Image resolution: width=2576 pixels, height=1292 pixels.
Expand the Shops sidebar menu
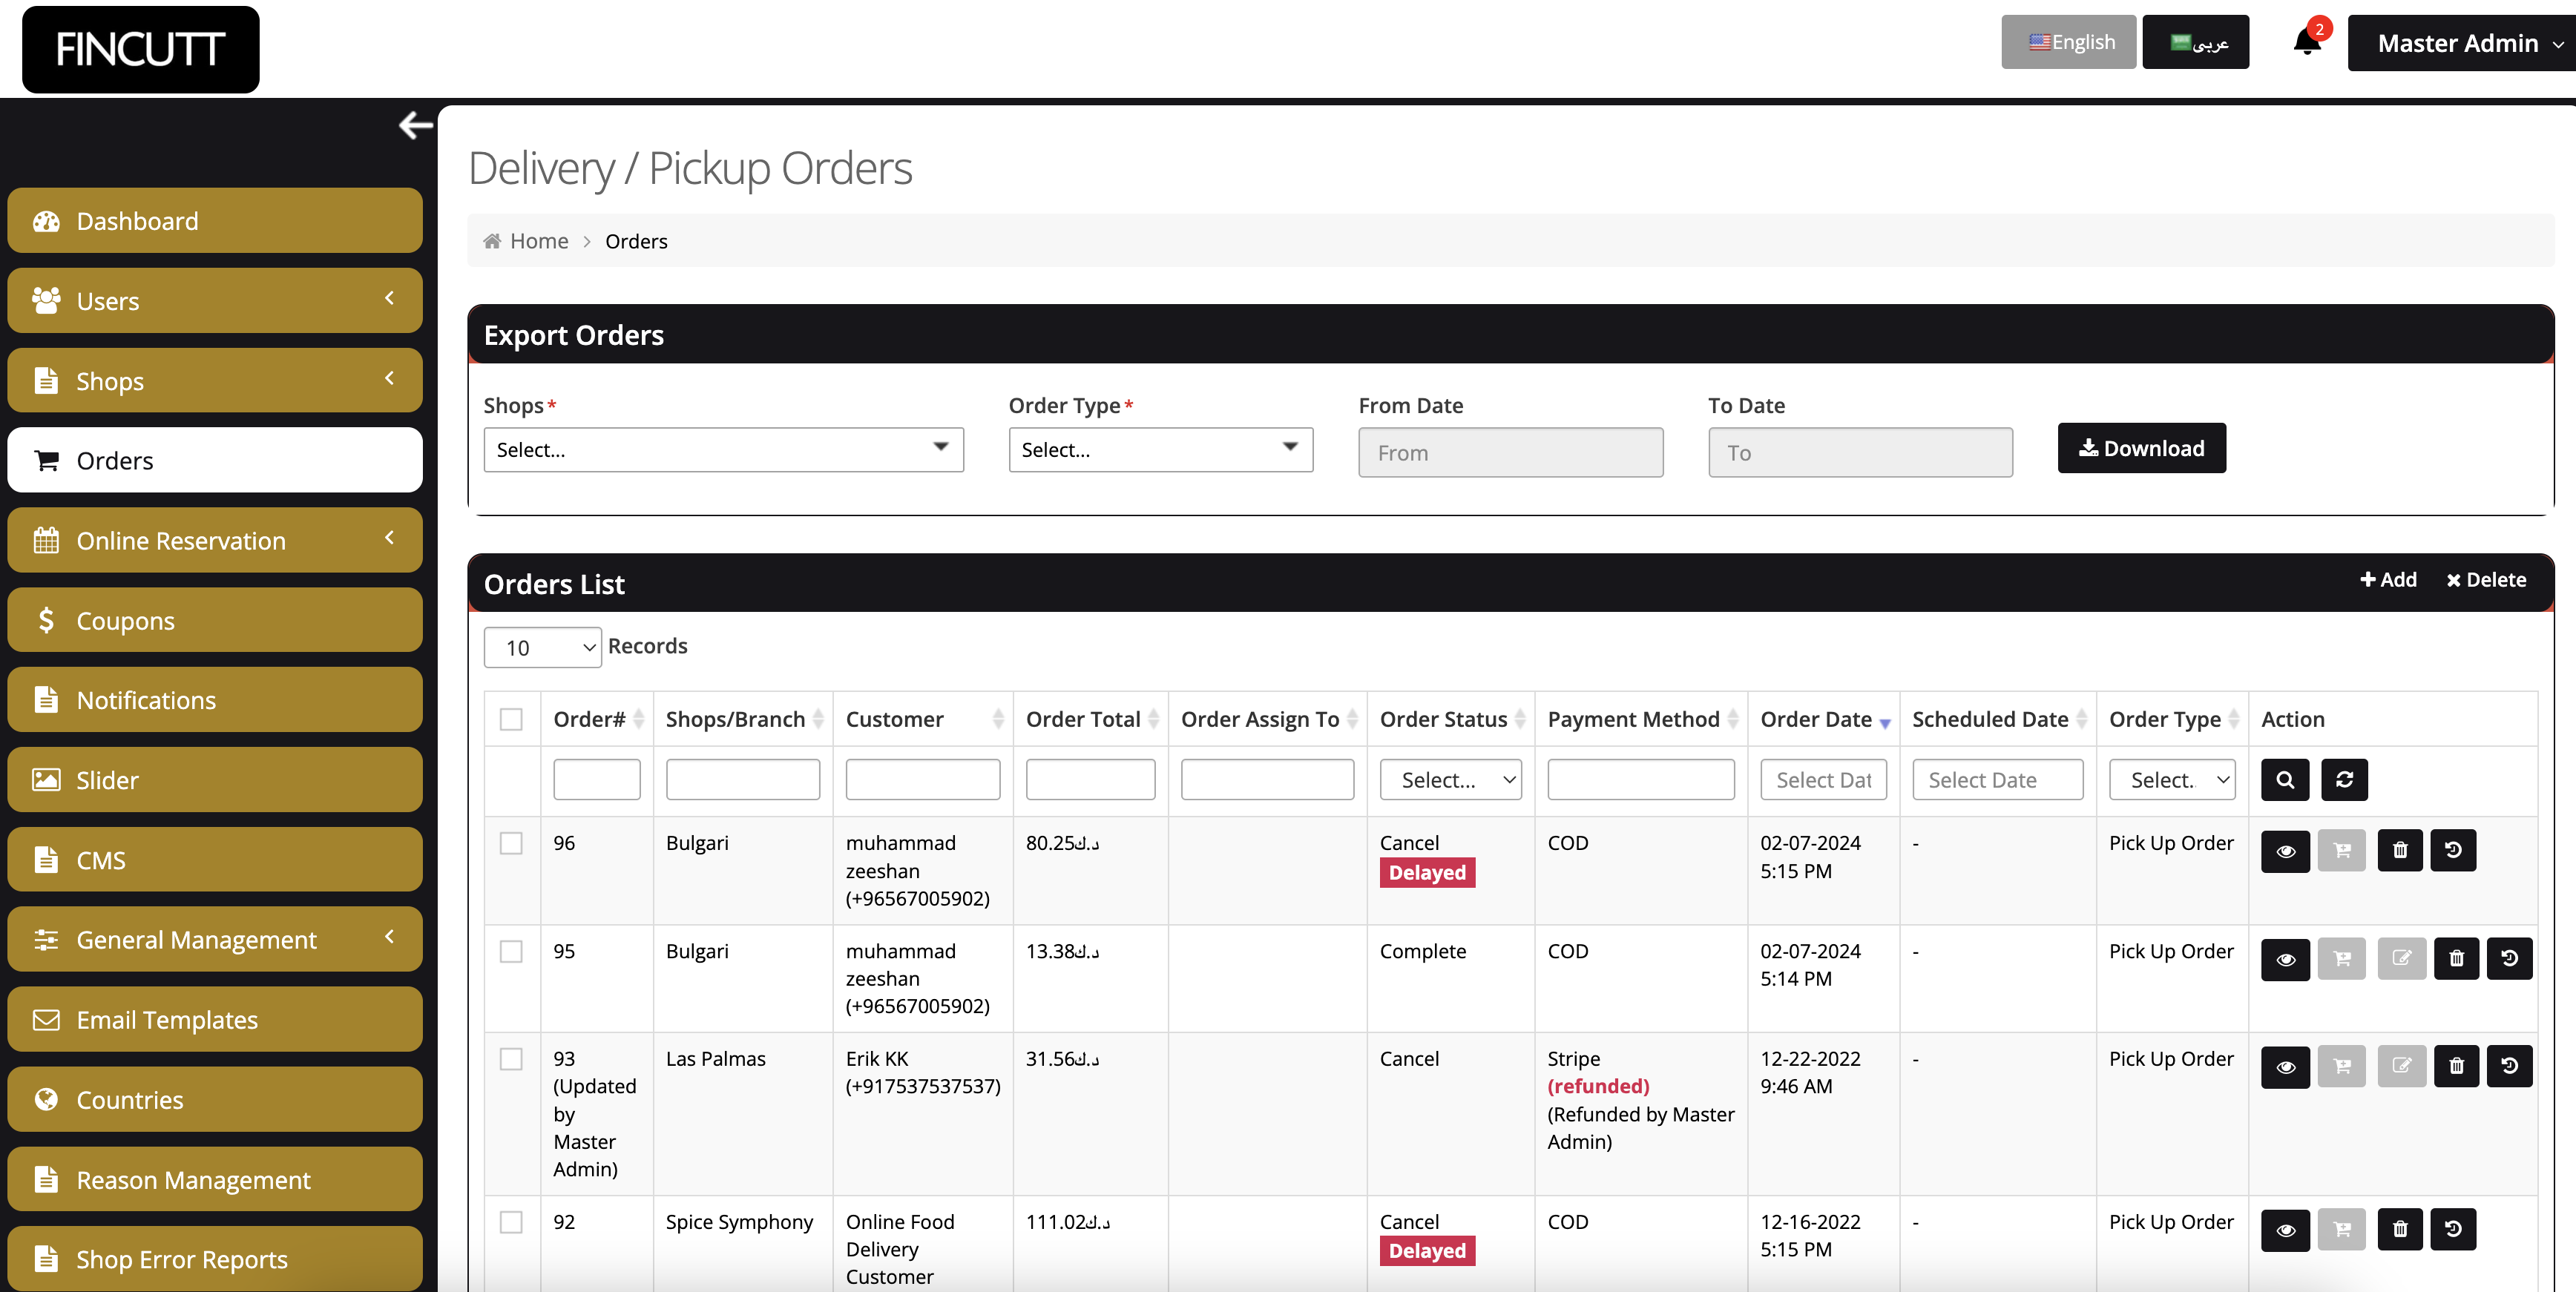pos(214,380)
